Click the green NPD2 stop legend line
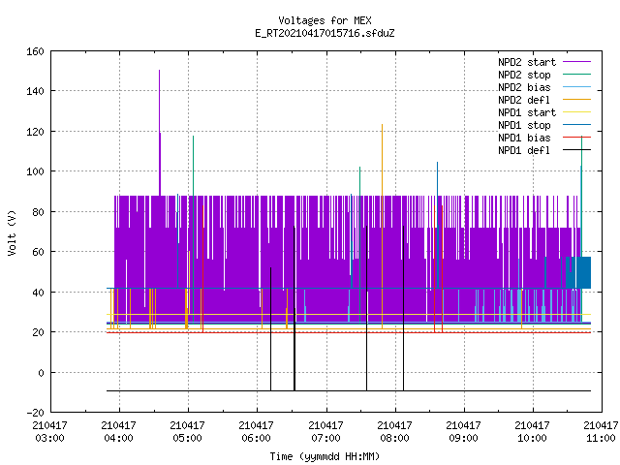620x465 pixels. pos(576,75)
